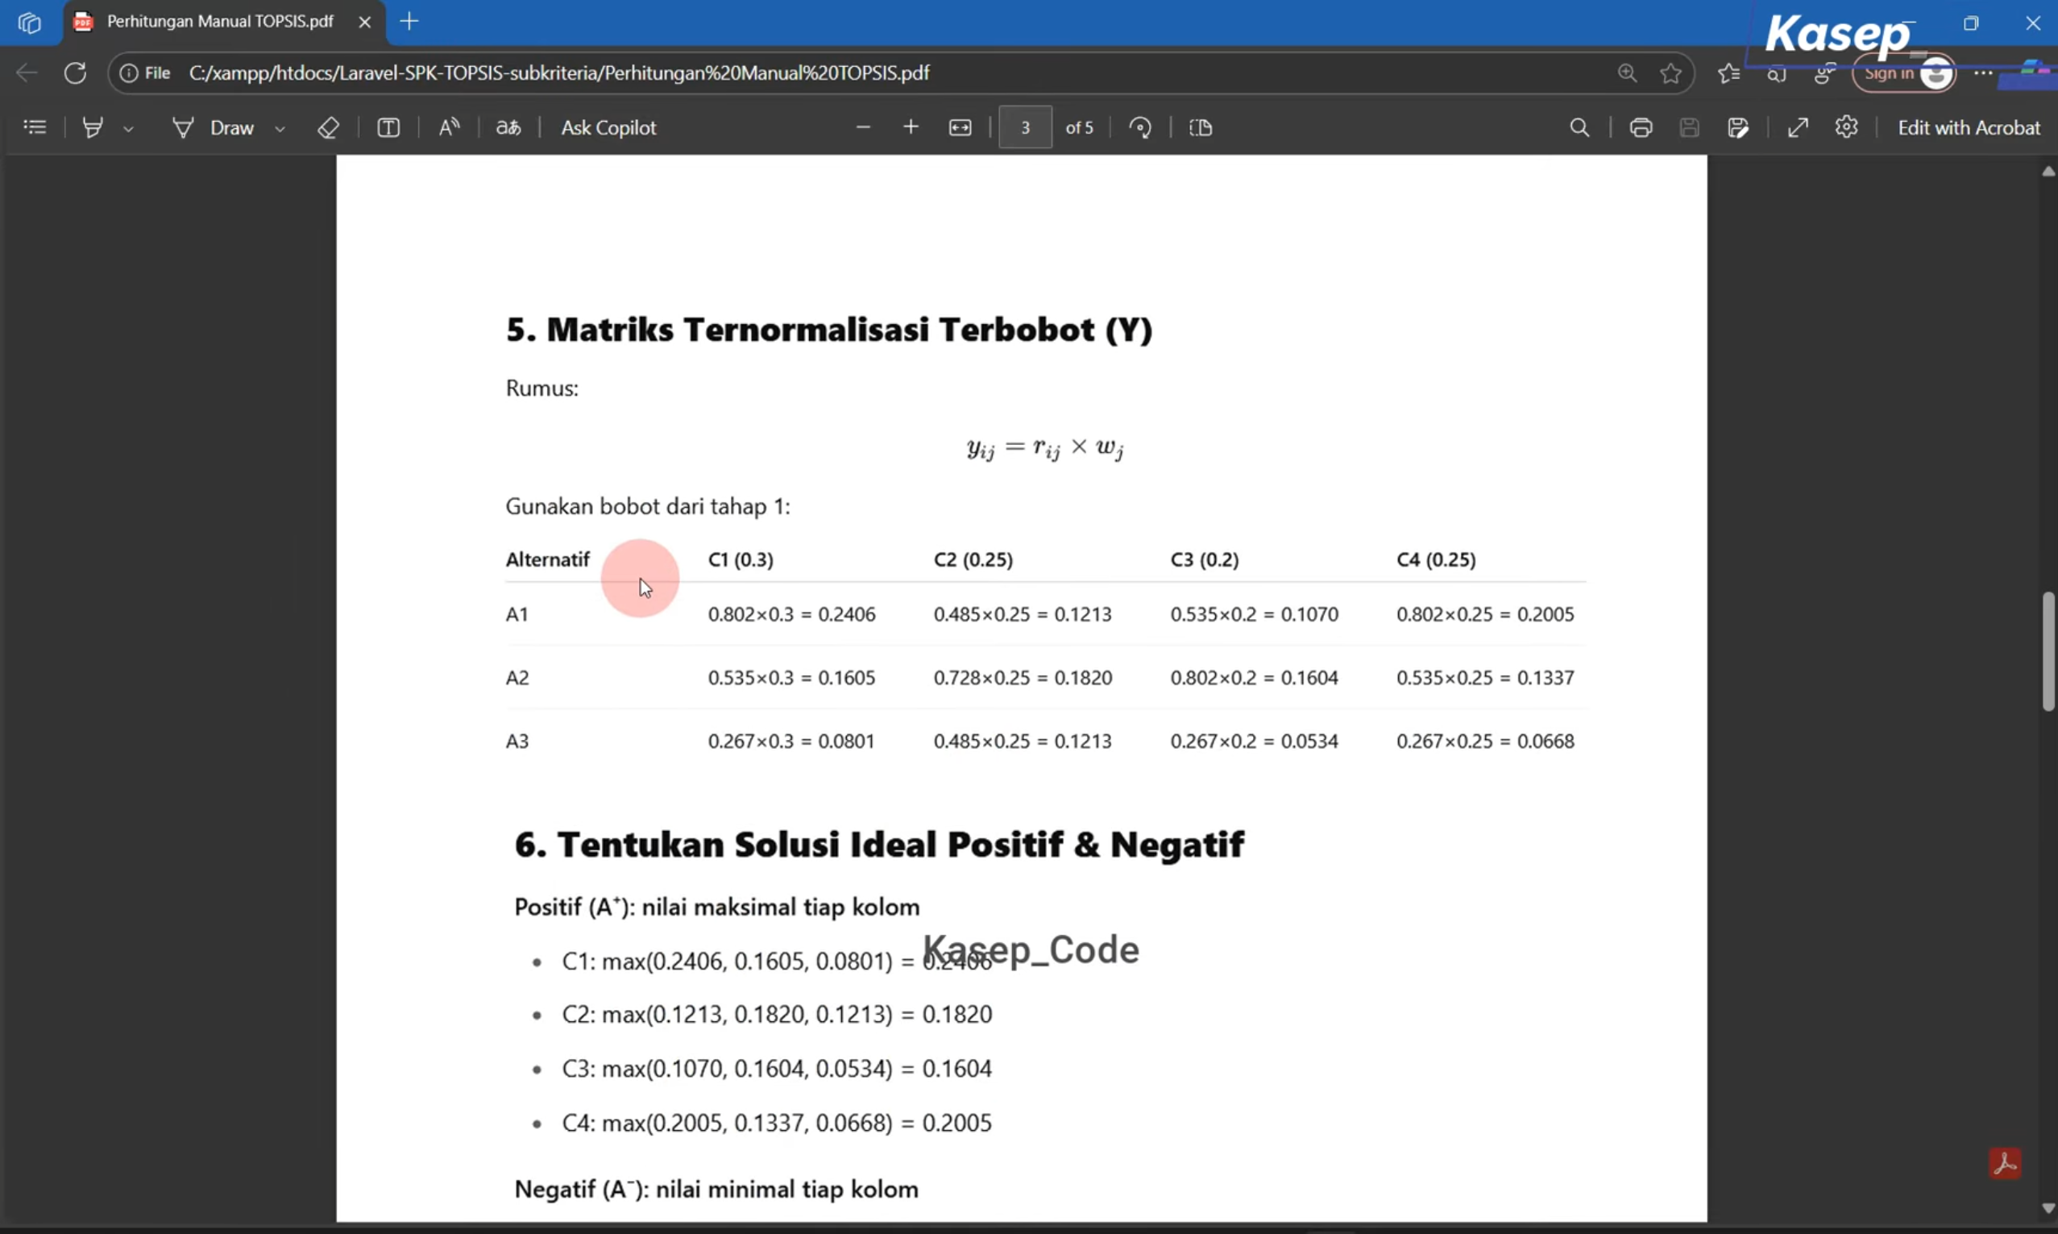
Task: Click the vertical scrollbar thumb
Action: [x=2048, y=651]
